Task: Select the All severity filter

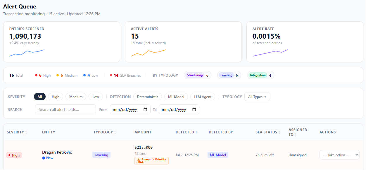Action: point(40,97)
